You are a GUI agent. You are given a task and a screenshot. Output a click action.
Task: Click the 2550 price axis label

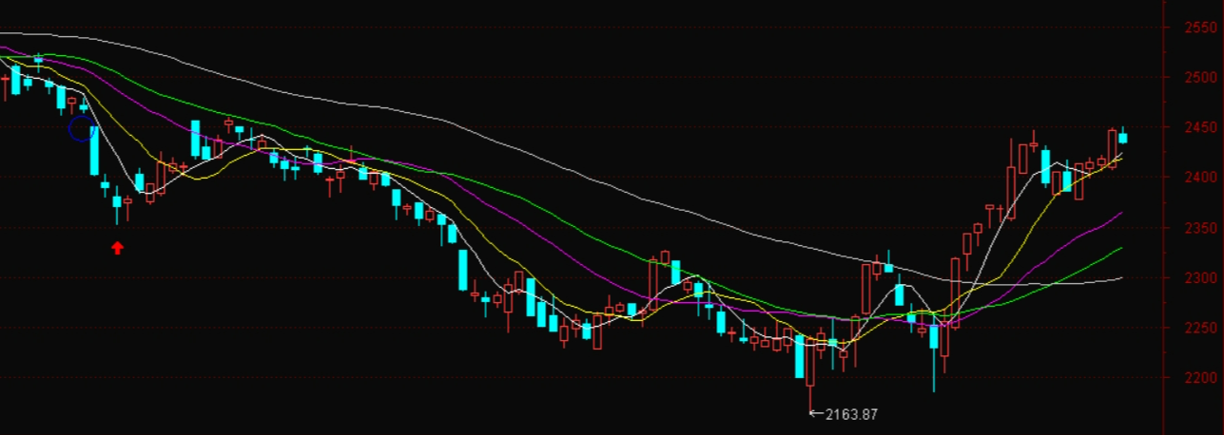pyautogui.click(x=1199, y=28)
